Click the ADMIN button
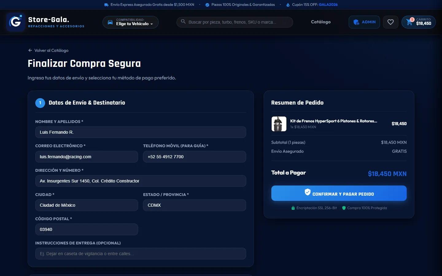The width and height of the screenshot is (442, 276). (364, 22)
